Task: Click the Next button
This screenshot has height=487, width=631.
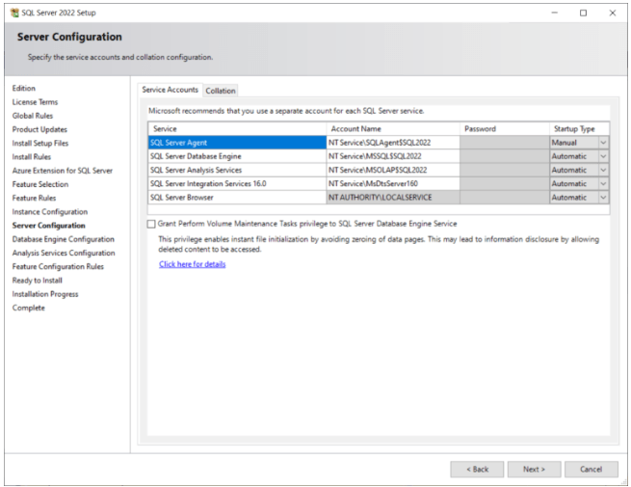Action: point(534,469)
